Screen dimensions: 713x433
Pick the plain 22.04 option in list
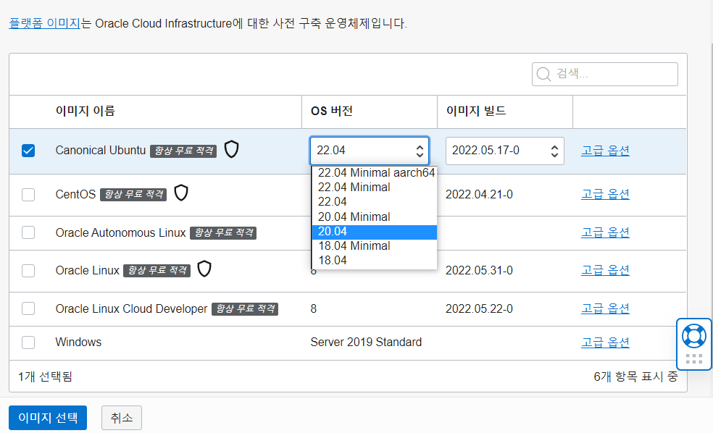(374, 202)
